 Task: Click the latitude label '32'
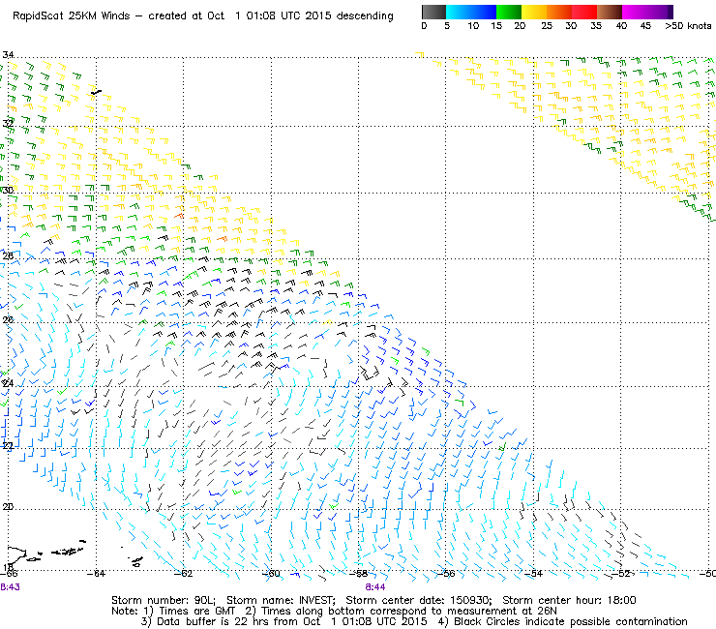coord(8,123)
